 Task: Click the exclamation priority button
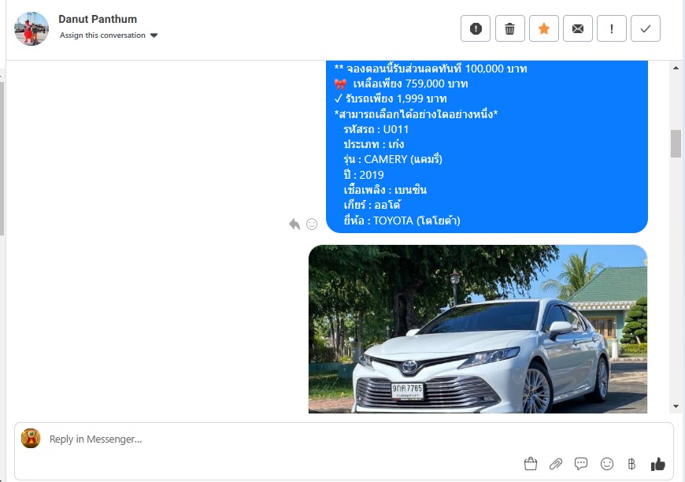pos(612,28)
